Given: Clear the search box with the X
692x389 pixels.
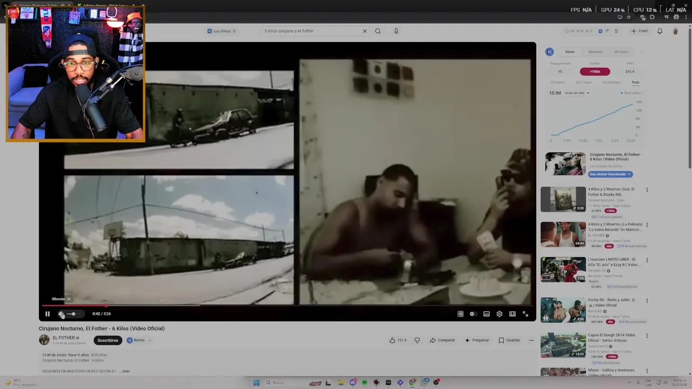Looking at the screenshot, I should click(x=365, y=31).
